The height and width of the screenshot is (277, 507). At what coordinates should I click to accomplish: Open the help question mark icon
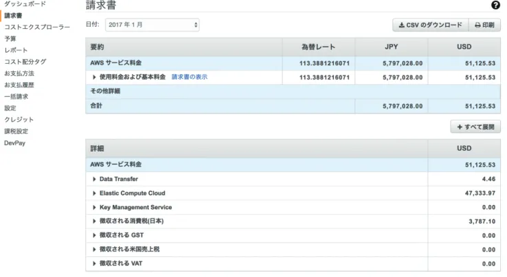pyautogui.click(x=495, y=5)
